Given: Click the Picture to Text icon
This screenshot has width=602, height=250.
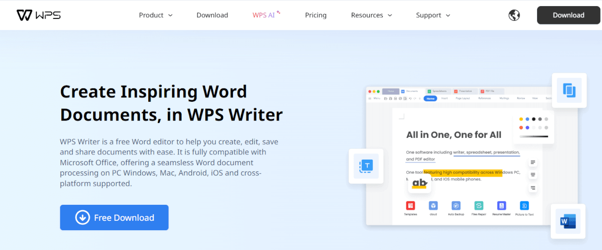Looking at the screenshot, I should pos(524,206).
